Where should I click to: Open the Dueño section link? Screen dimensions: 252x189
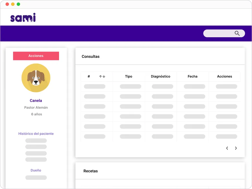(36, 170)
